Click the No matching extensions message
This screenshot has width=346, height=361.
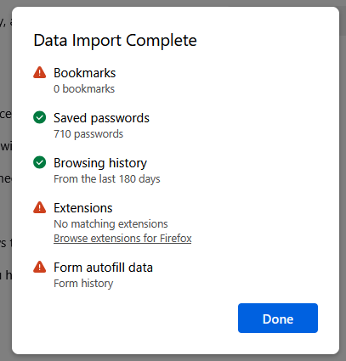pos(111,224)
